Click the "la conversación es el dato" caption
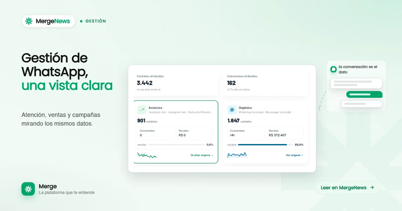This screenshot has height=211, width=402. tap(358, 69)
